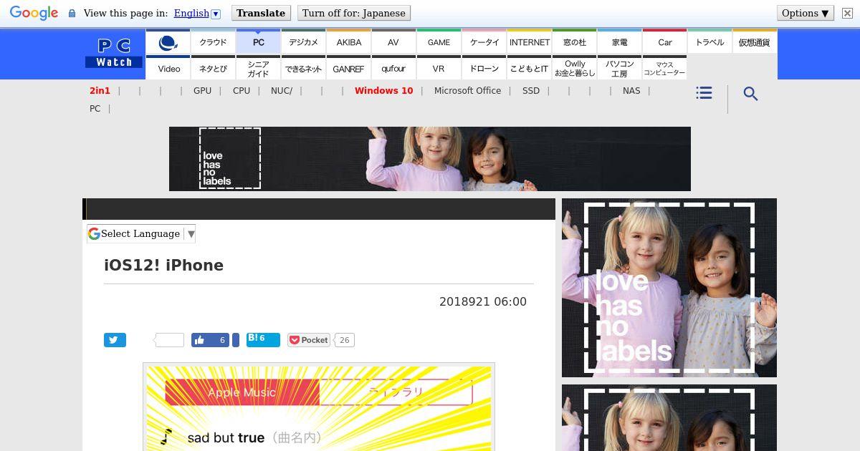Open the English language dropdown
860x451 pixels.
[x=191, y=13]
